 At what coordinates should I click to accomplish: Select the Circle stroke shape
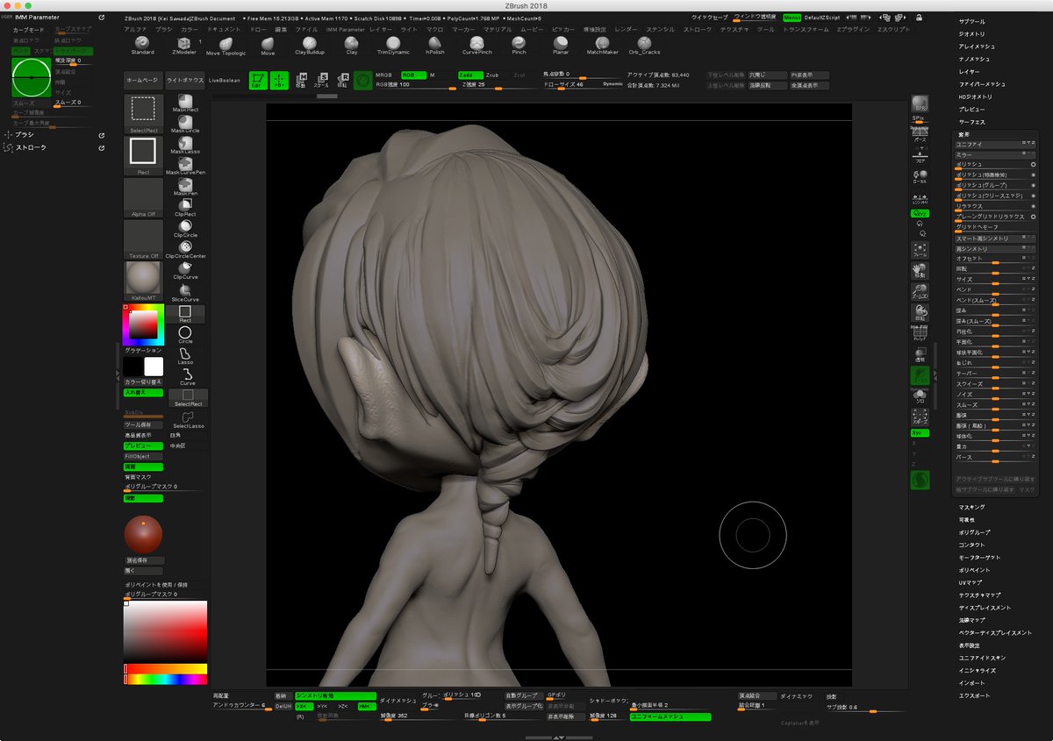(x=185, y=335)
